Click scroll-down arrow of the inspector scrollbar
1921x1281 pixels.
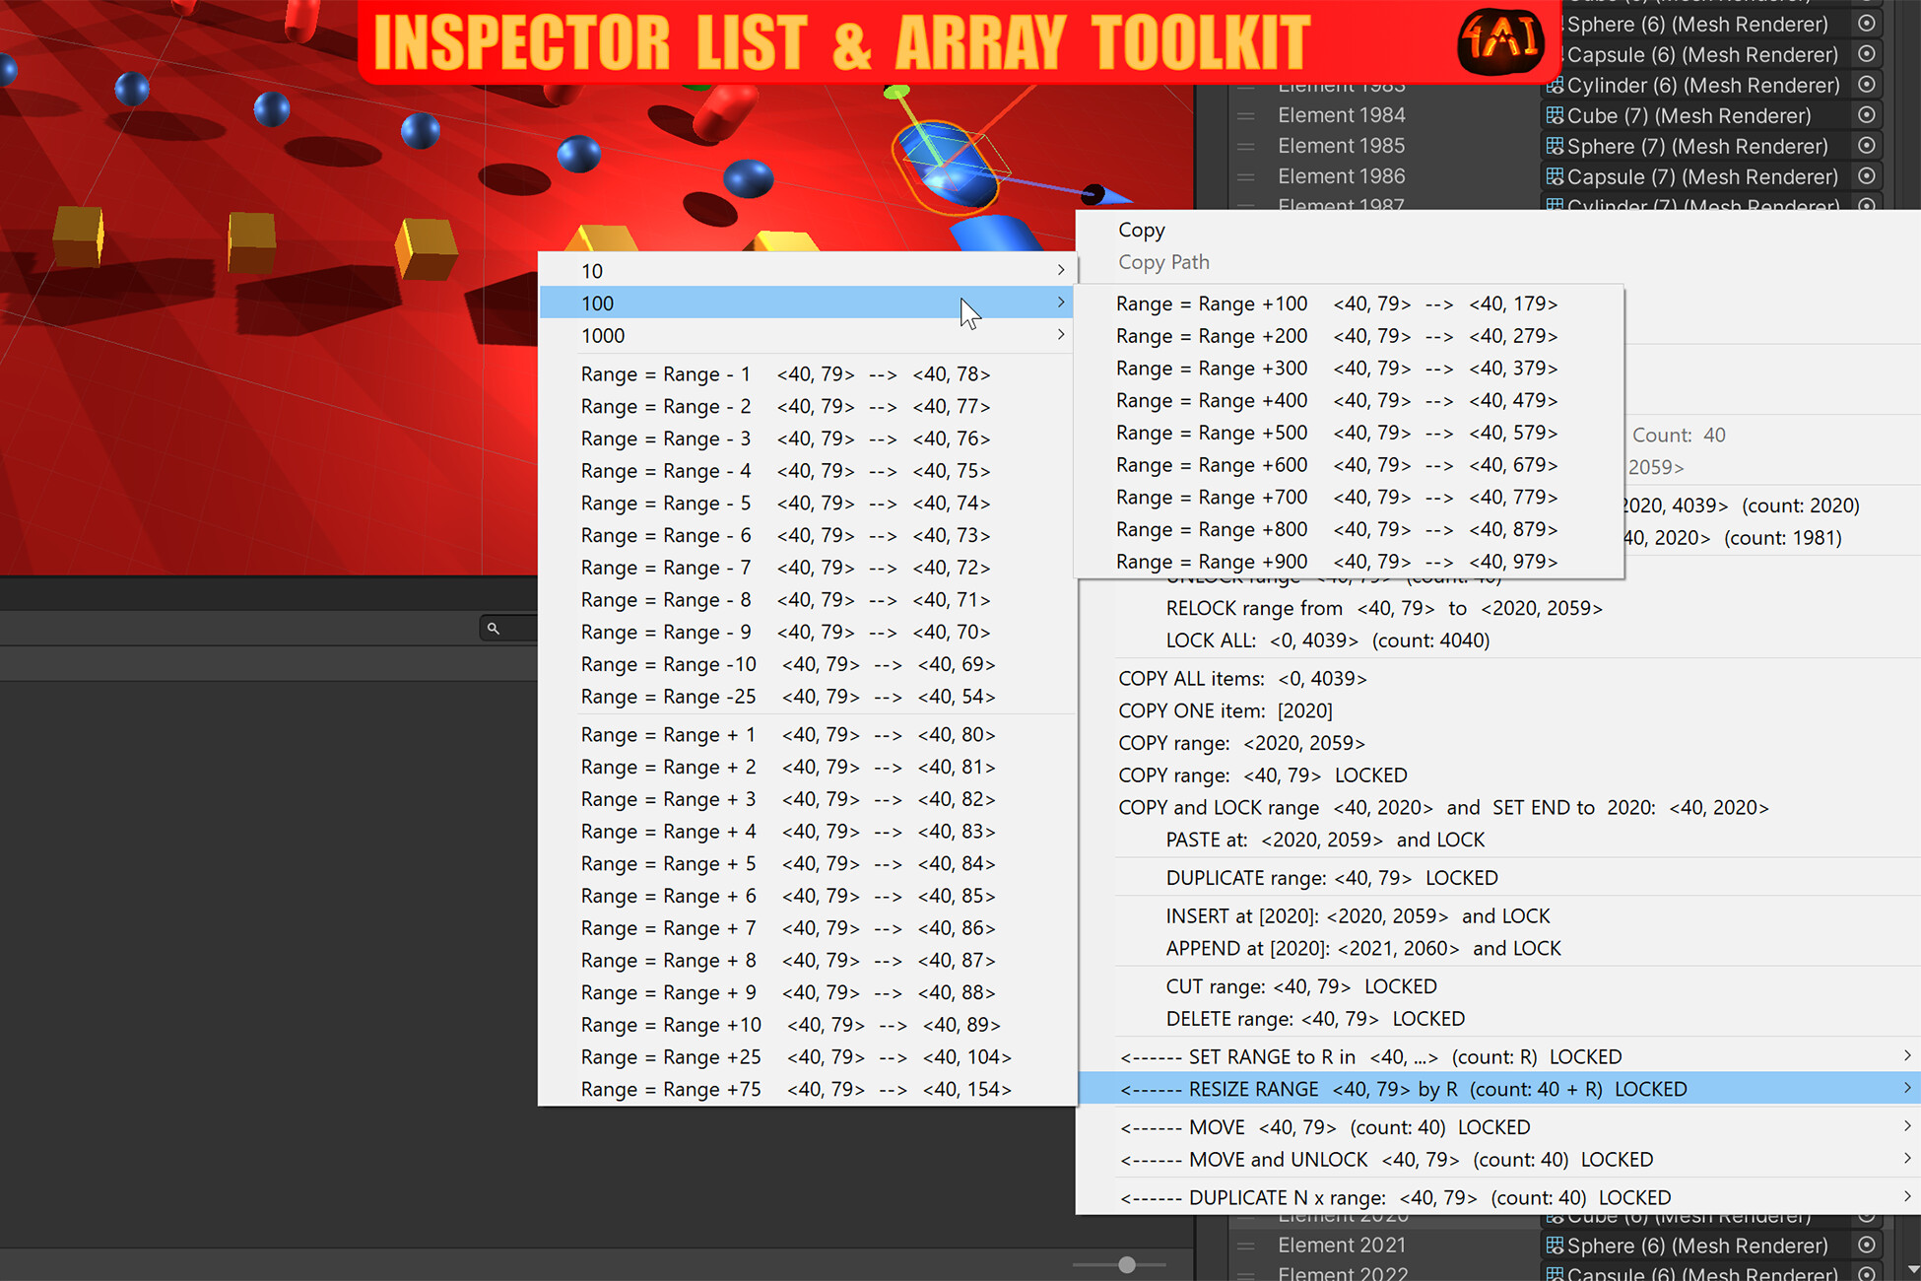(x=1912, y=1269)
